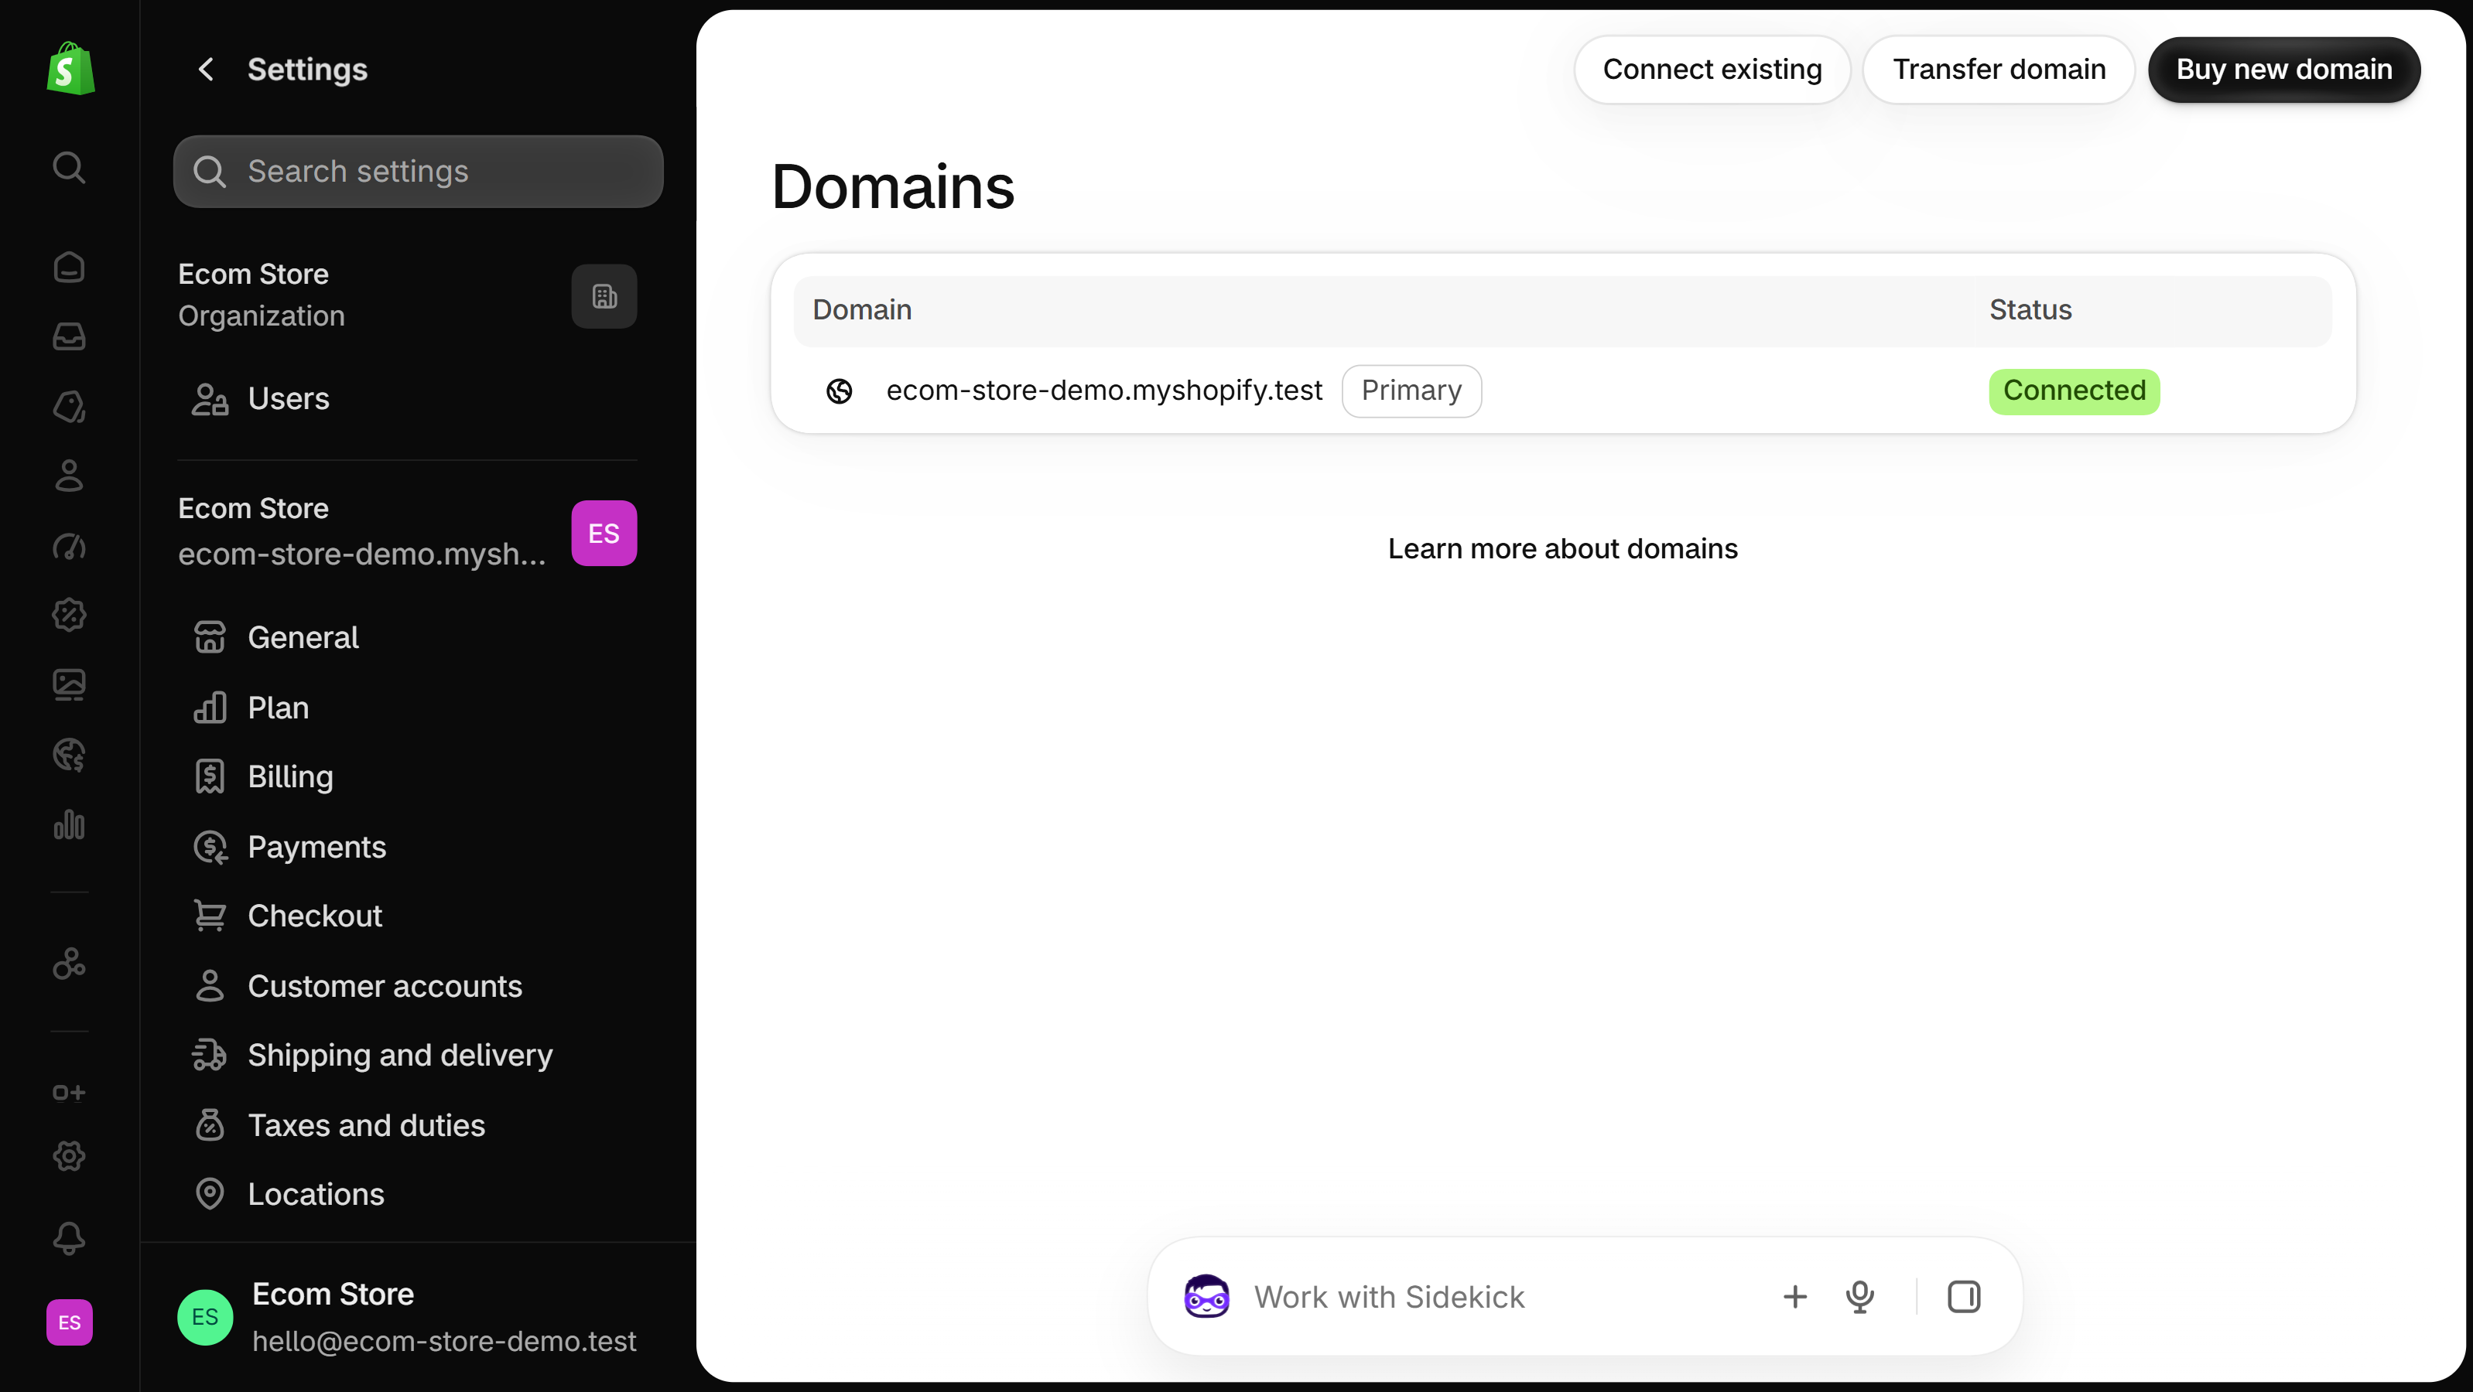Open General settings

coord(407,638)
